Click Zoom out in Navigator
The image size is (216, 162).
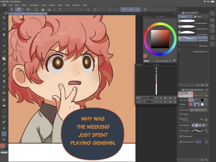pos(156,98)
